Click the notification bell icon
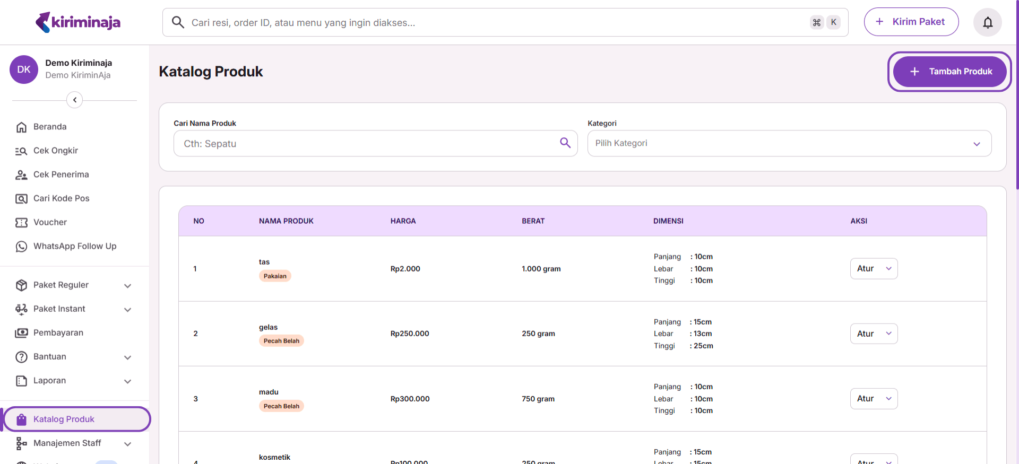This screenshot has width=1019, height=464. [x=987, y=22]
